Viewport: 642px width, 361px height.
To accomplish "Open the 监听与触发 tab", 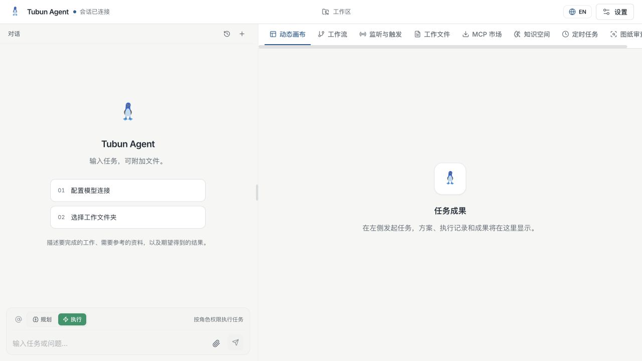I will point(381,35).
